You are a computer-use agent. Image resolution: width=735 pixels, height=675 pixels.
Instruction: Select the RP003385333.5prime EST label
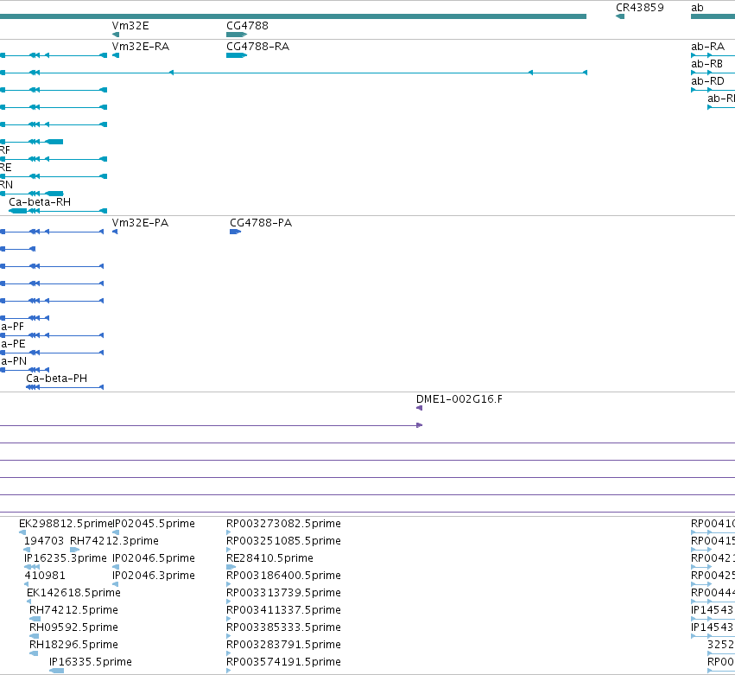point(283,627)
